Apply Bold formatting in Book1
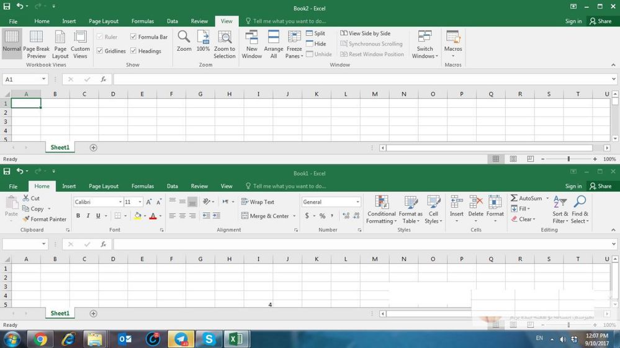 tap(78, 216)
